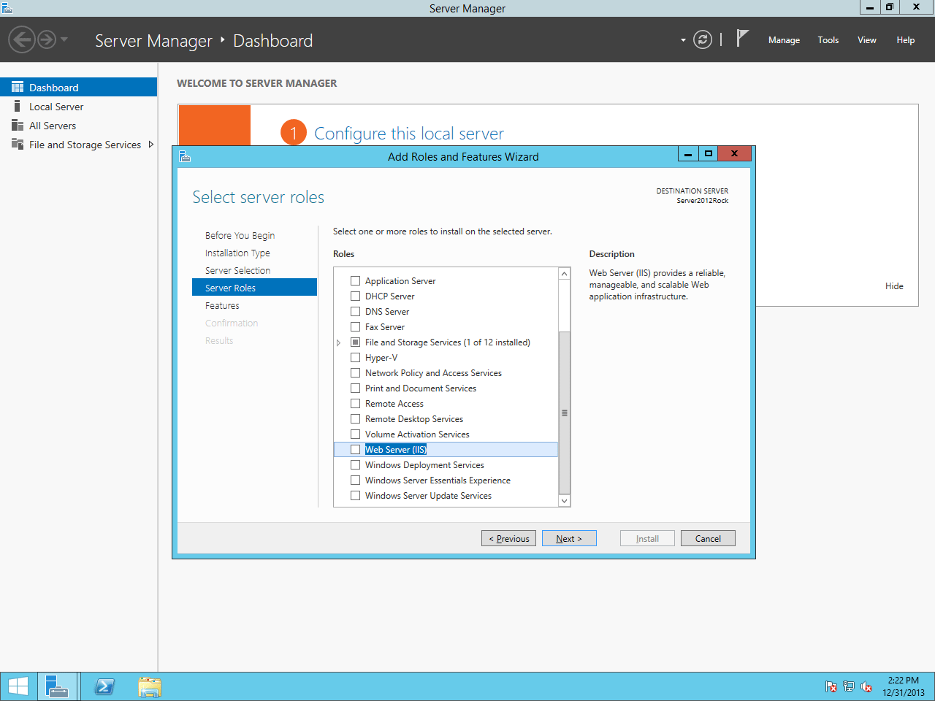
Task: Check Network Policy and Access Services
Action: [x=356, y=372]
